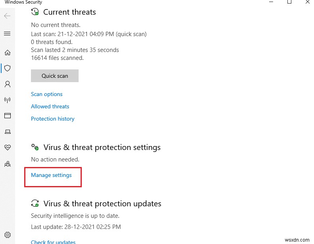The height and width of the screenshot is (244, 314).
Task: Open Account protection person icon
Action: (x=7, y=84)
